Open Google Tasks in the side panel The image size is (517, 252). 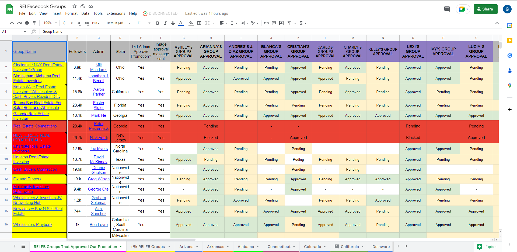click(x=509, y=56)
